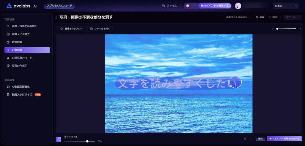Click ファイルを開く button
The height and width of the screenshot is (146, 305).
100,29
